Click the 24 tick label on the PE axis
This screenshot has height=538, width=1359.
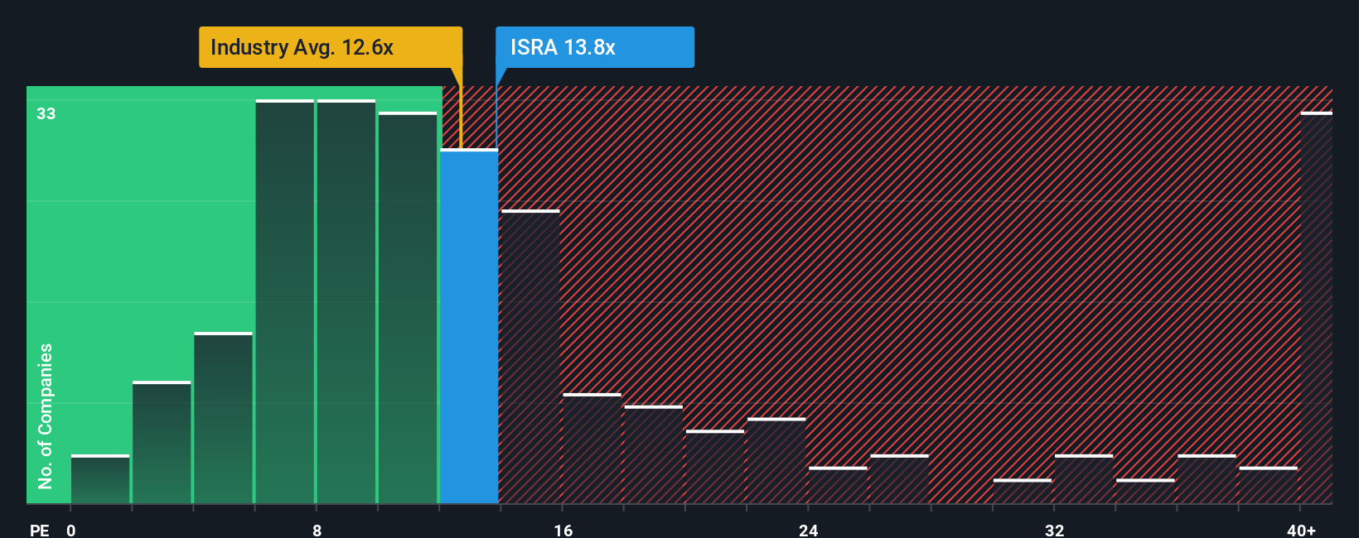809,530
